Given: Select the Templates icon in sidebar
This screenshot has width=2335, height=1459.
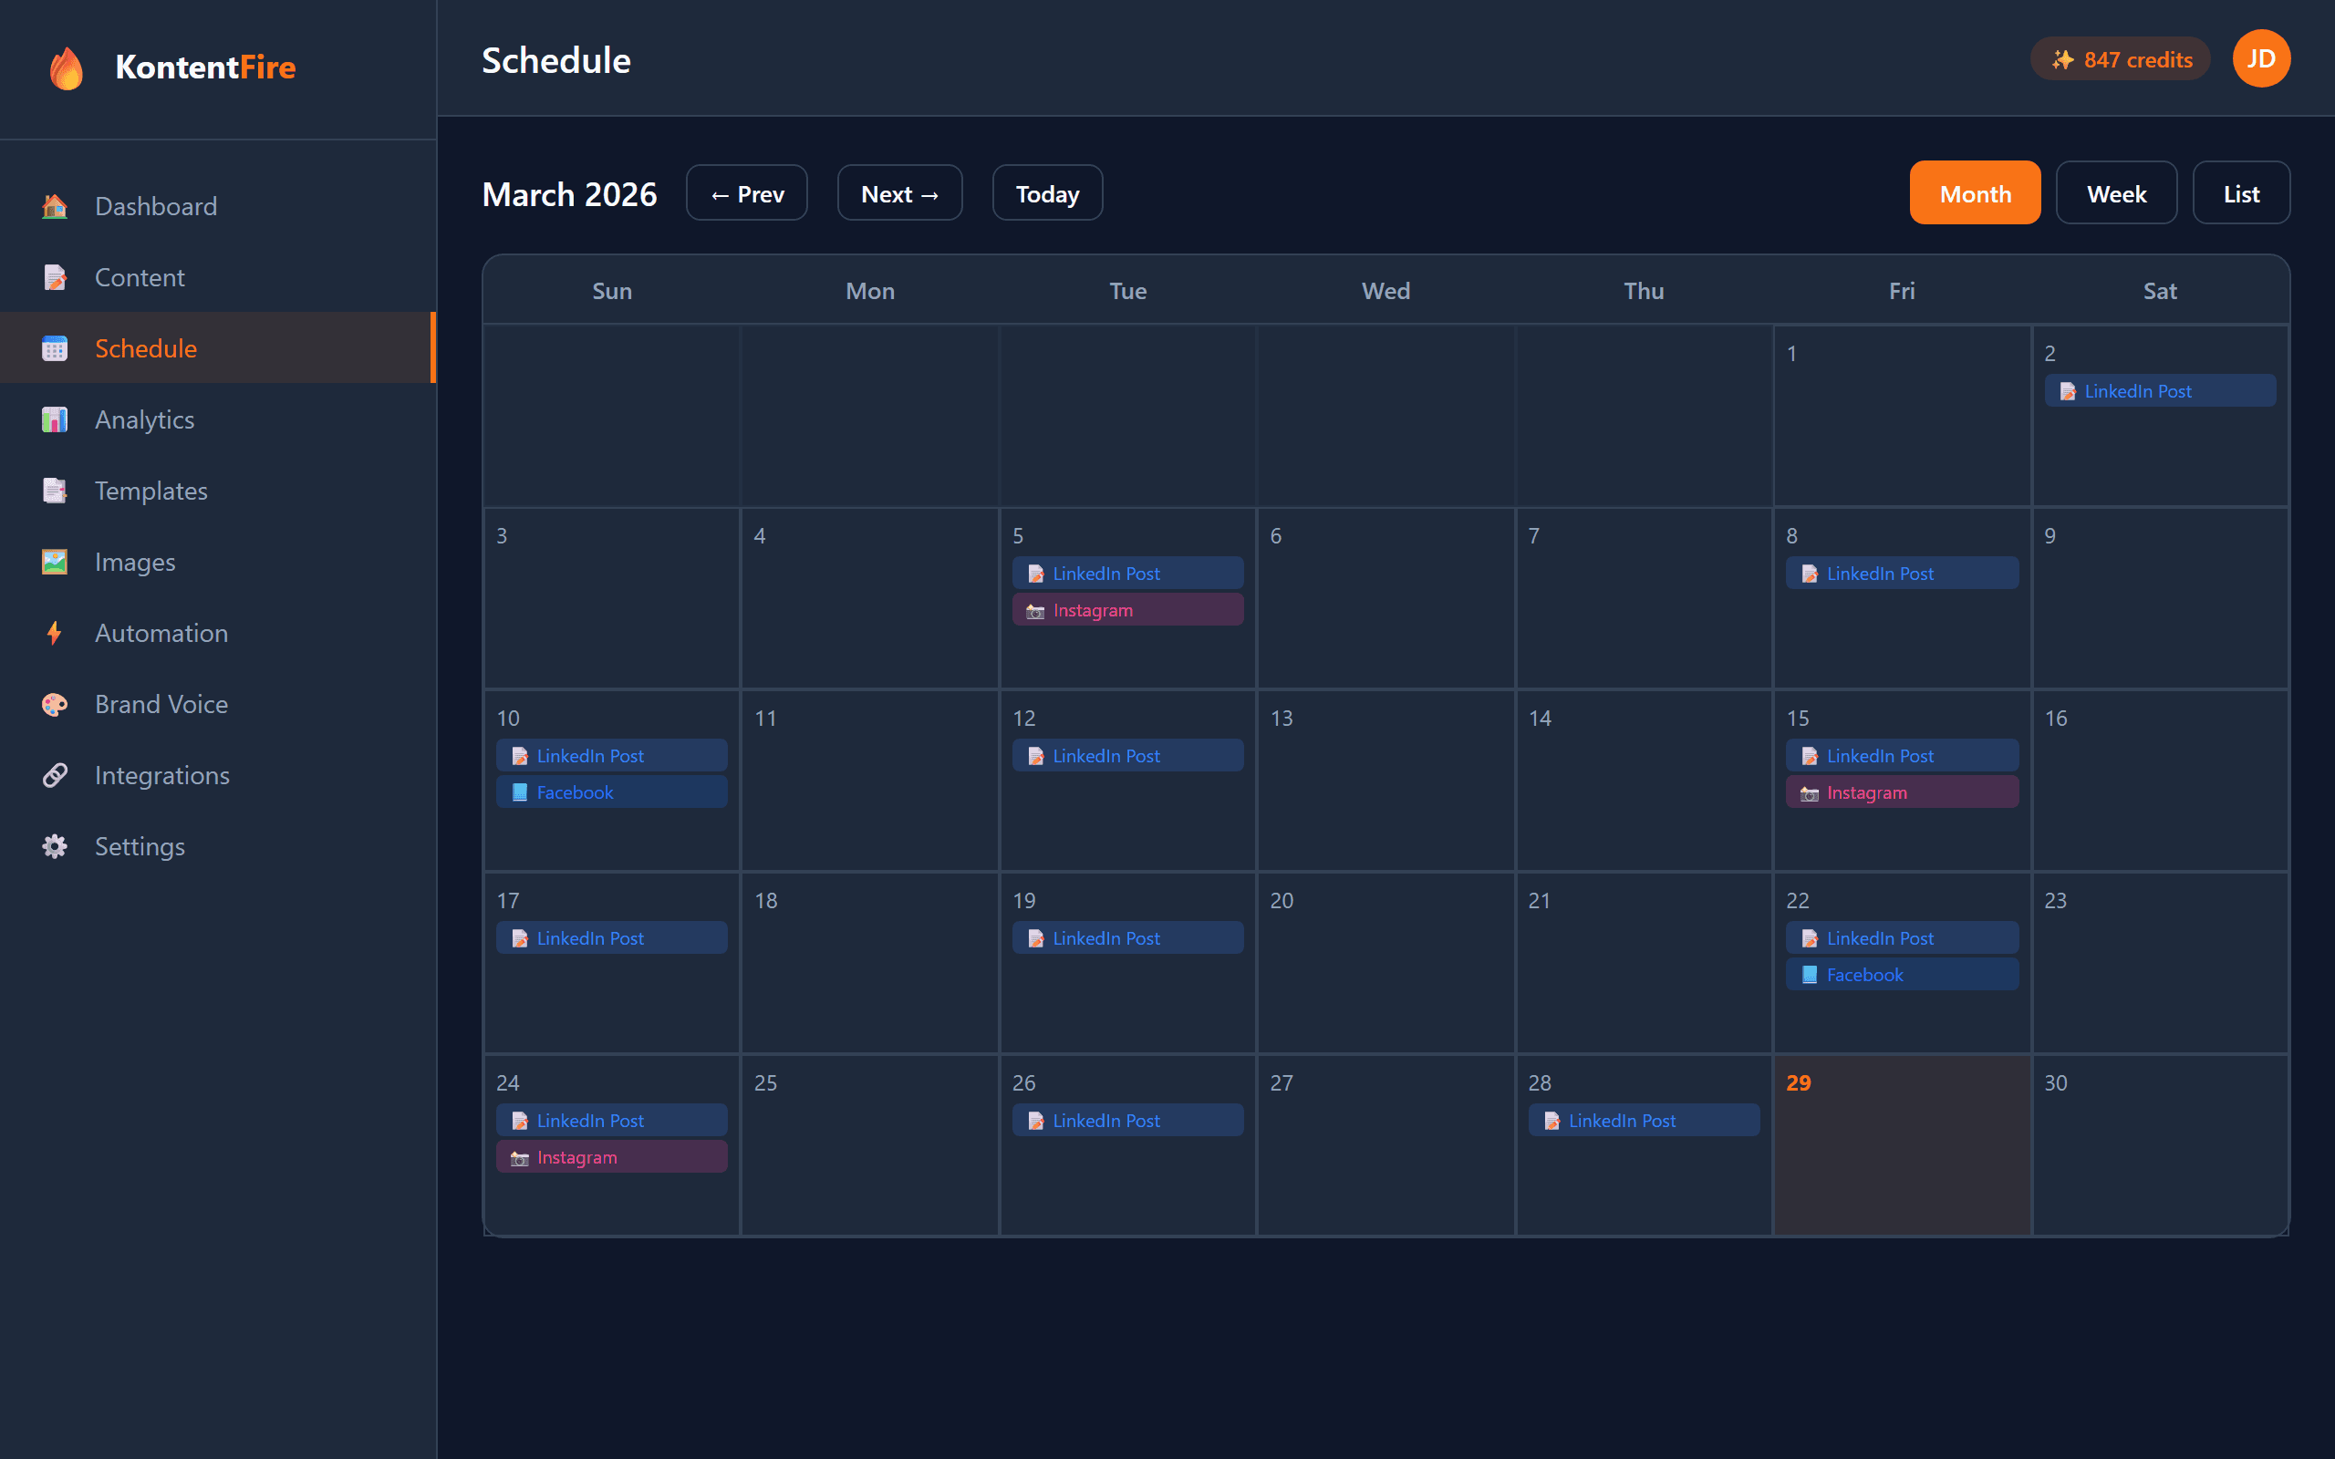Looking at the screenshot, I should tap(55, 491).
